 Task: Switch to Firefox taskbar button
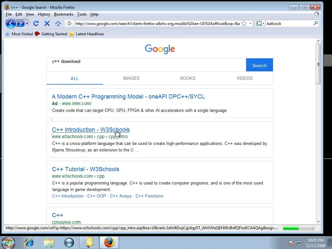click(x=109, y=243)
